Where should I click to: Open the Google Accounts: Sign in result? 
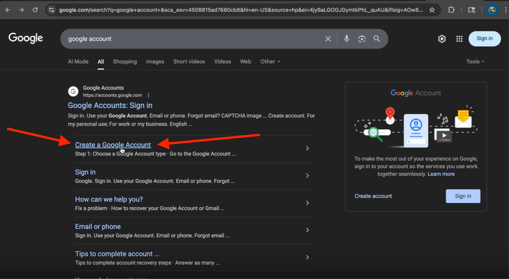[x=110, y=105]
